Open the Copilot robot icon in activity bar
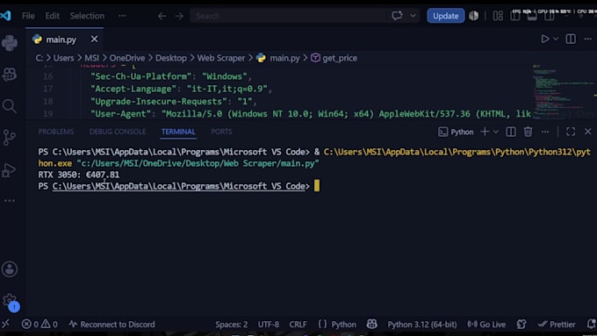Image resolution: width=597 pixels, height=336 pixels. click(x=10, y=75)
